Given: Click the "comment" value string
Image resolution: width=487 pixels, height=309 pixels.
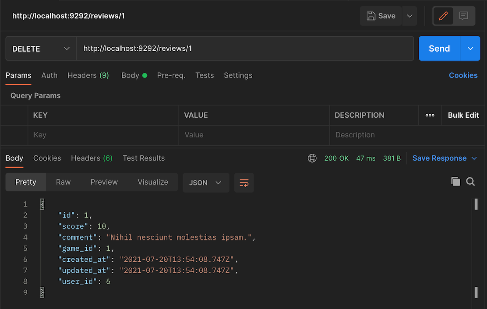Looking at the screenshot, I should pyautogui.click(x=179, y=237).
